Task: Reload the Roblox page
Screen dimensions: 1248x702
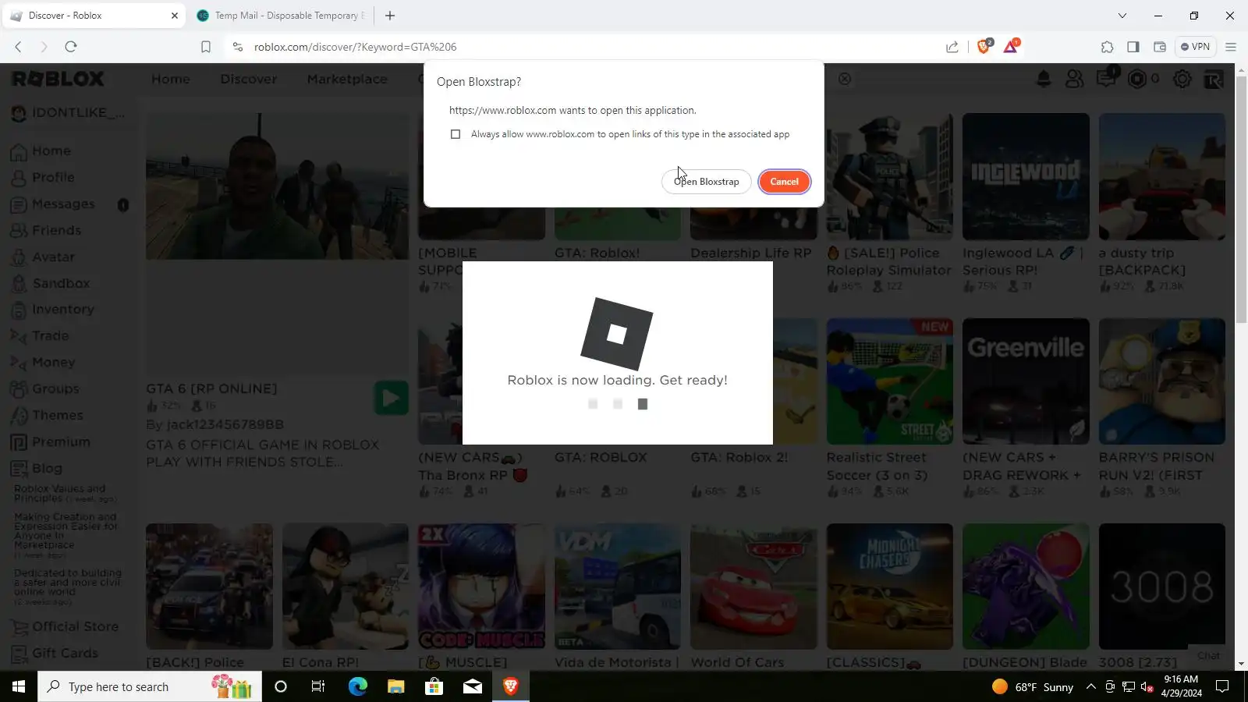Action: click(x=71, y=47)
